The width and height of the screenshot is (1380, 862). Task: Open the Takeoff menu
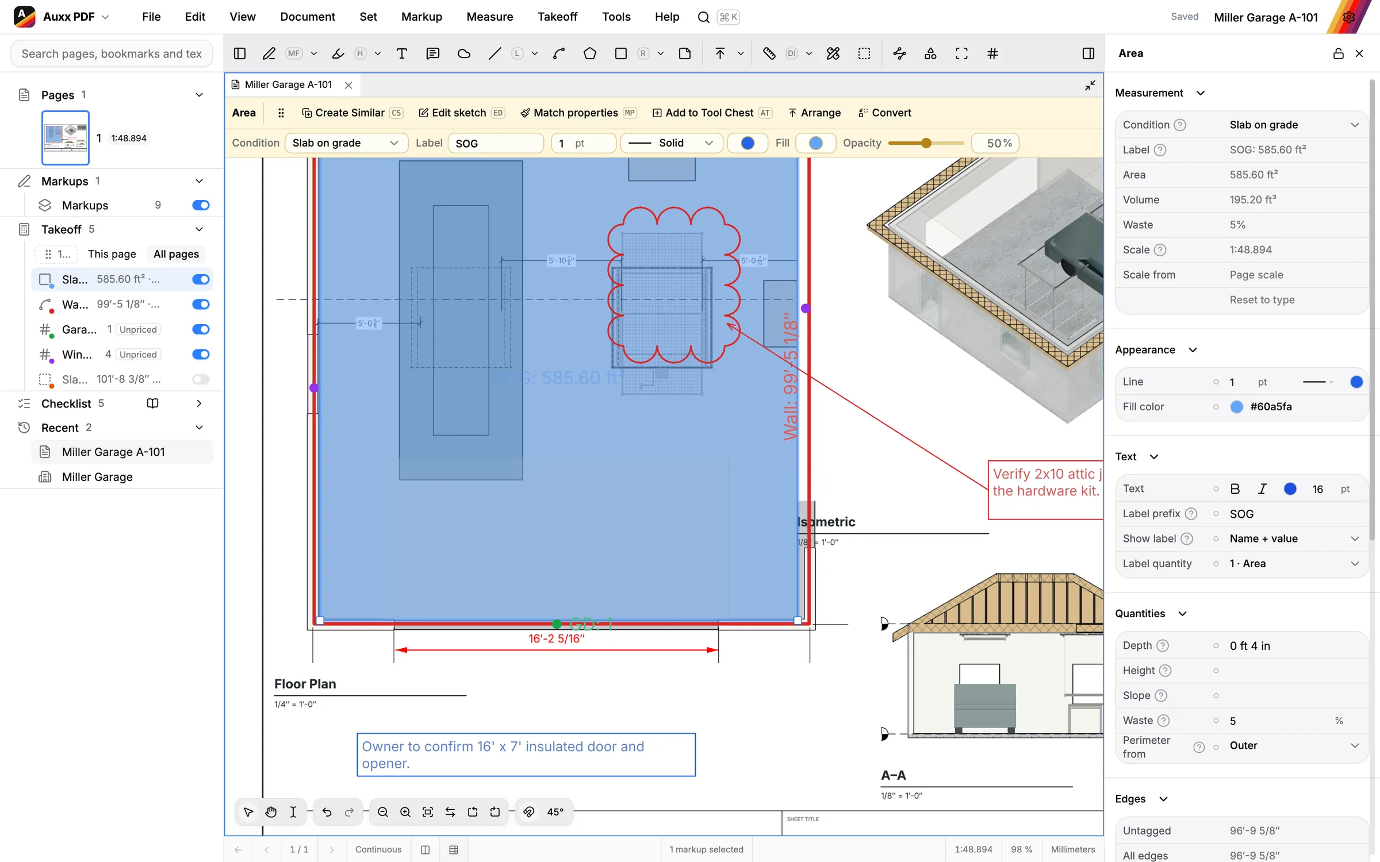557,17
